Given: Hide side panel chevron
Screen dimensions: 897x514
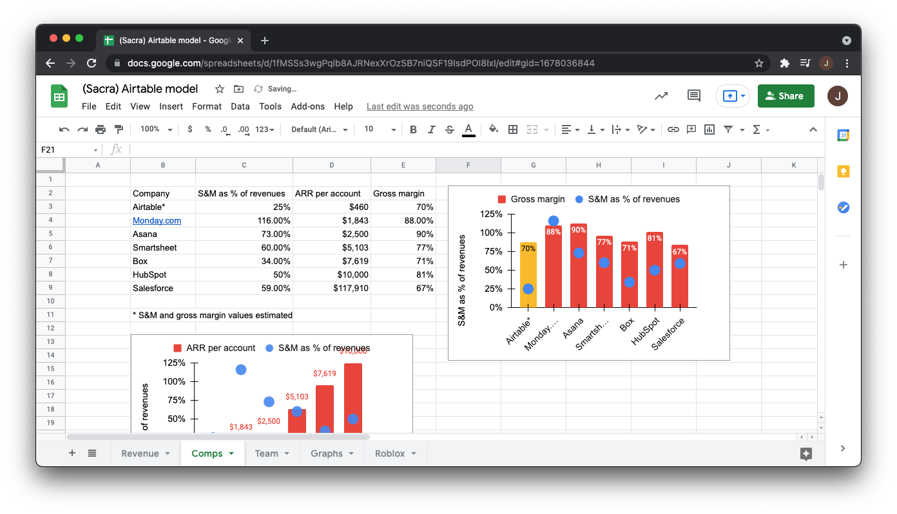Looking at the screenshot, I should pyautogui.click(x=843, y=448).
